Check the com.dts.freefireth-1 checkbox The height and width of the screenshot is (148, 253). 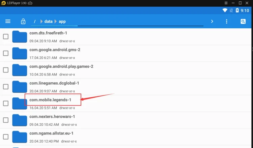6,37
